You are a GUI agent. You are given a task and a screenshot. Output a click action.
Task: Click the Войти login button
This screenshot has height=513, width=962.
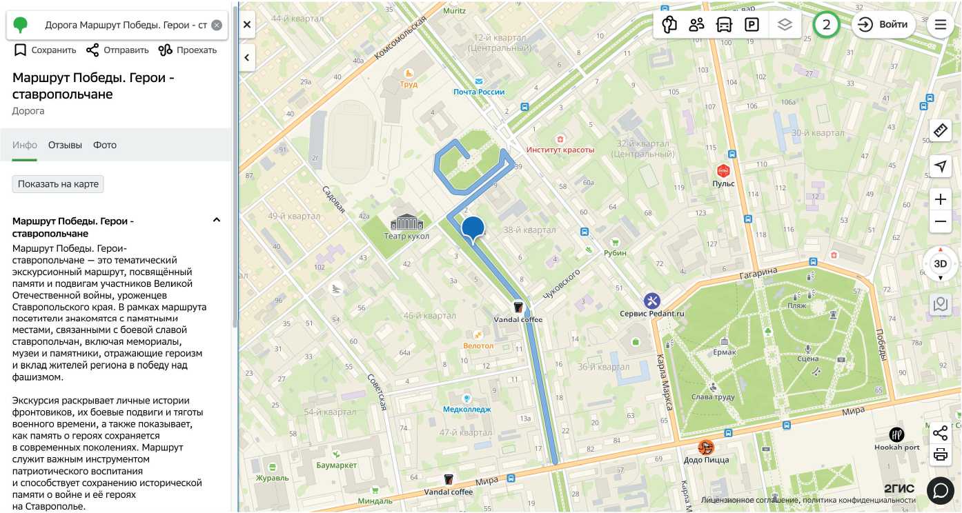point(884,25)
